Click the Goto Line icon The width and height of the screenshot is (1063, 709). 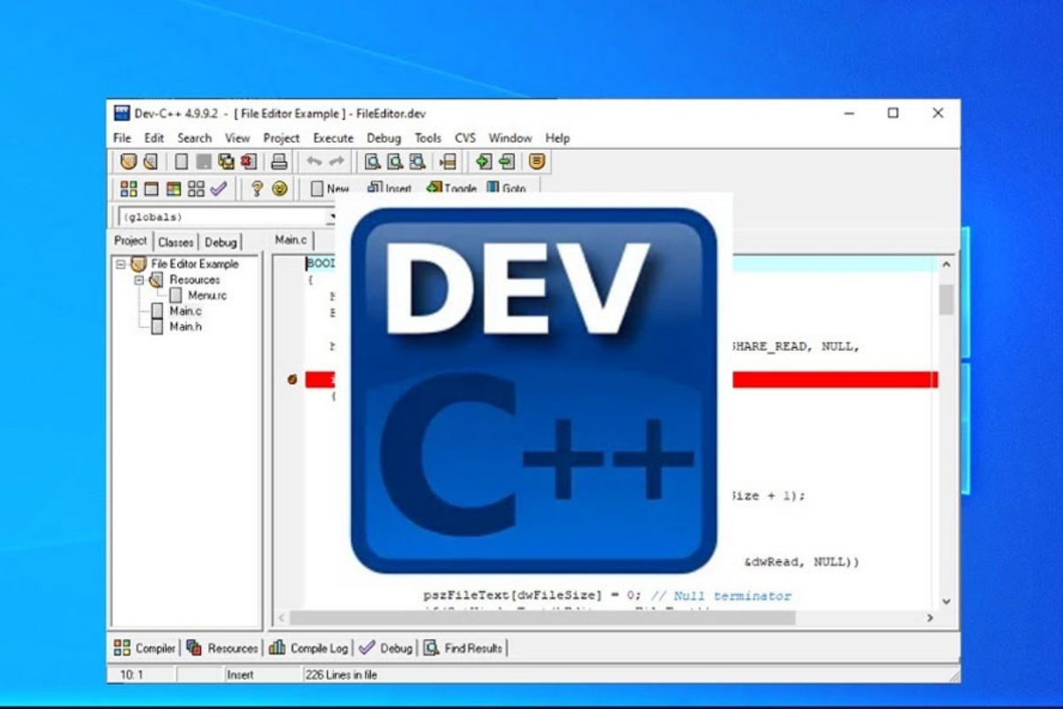447,161
